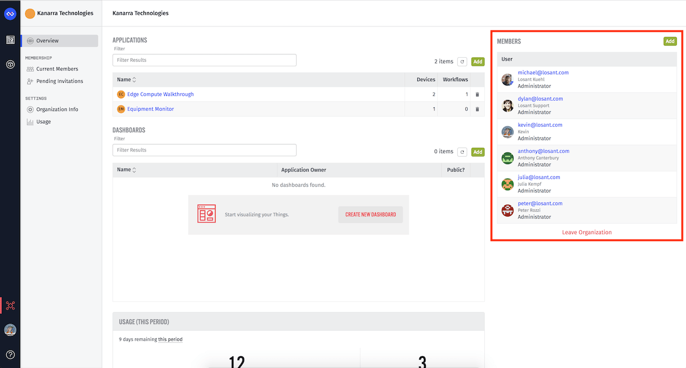Click the 'this period' usage link
The image size is (686, 368).
coord(170,339)
